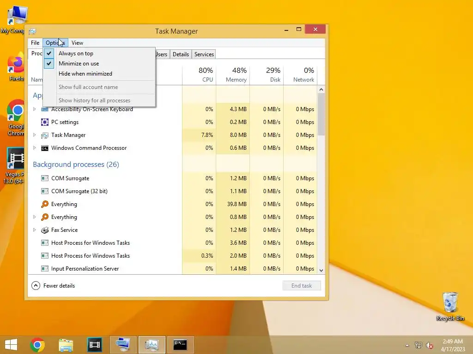Select the Background processes (26) heading
This screenshot has width=473, height=354.
(76, 165)
